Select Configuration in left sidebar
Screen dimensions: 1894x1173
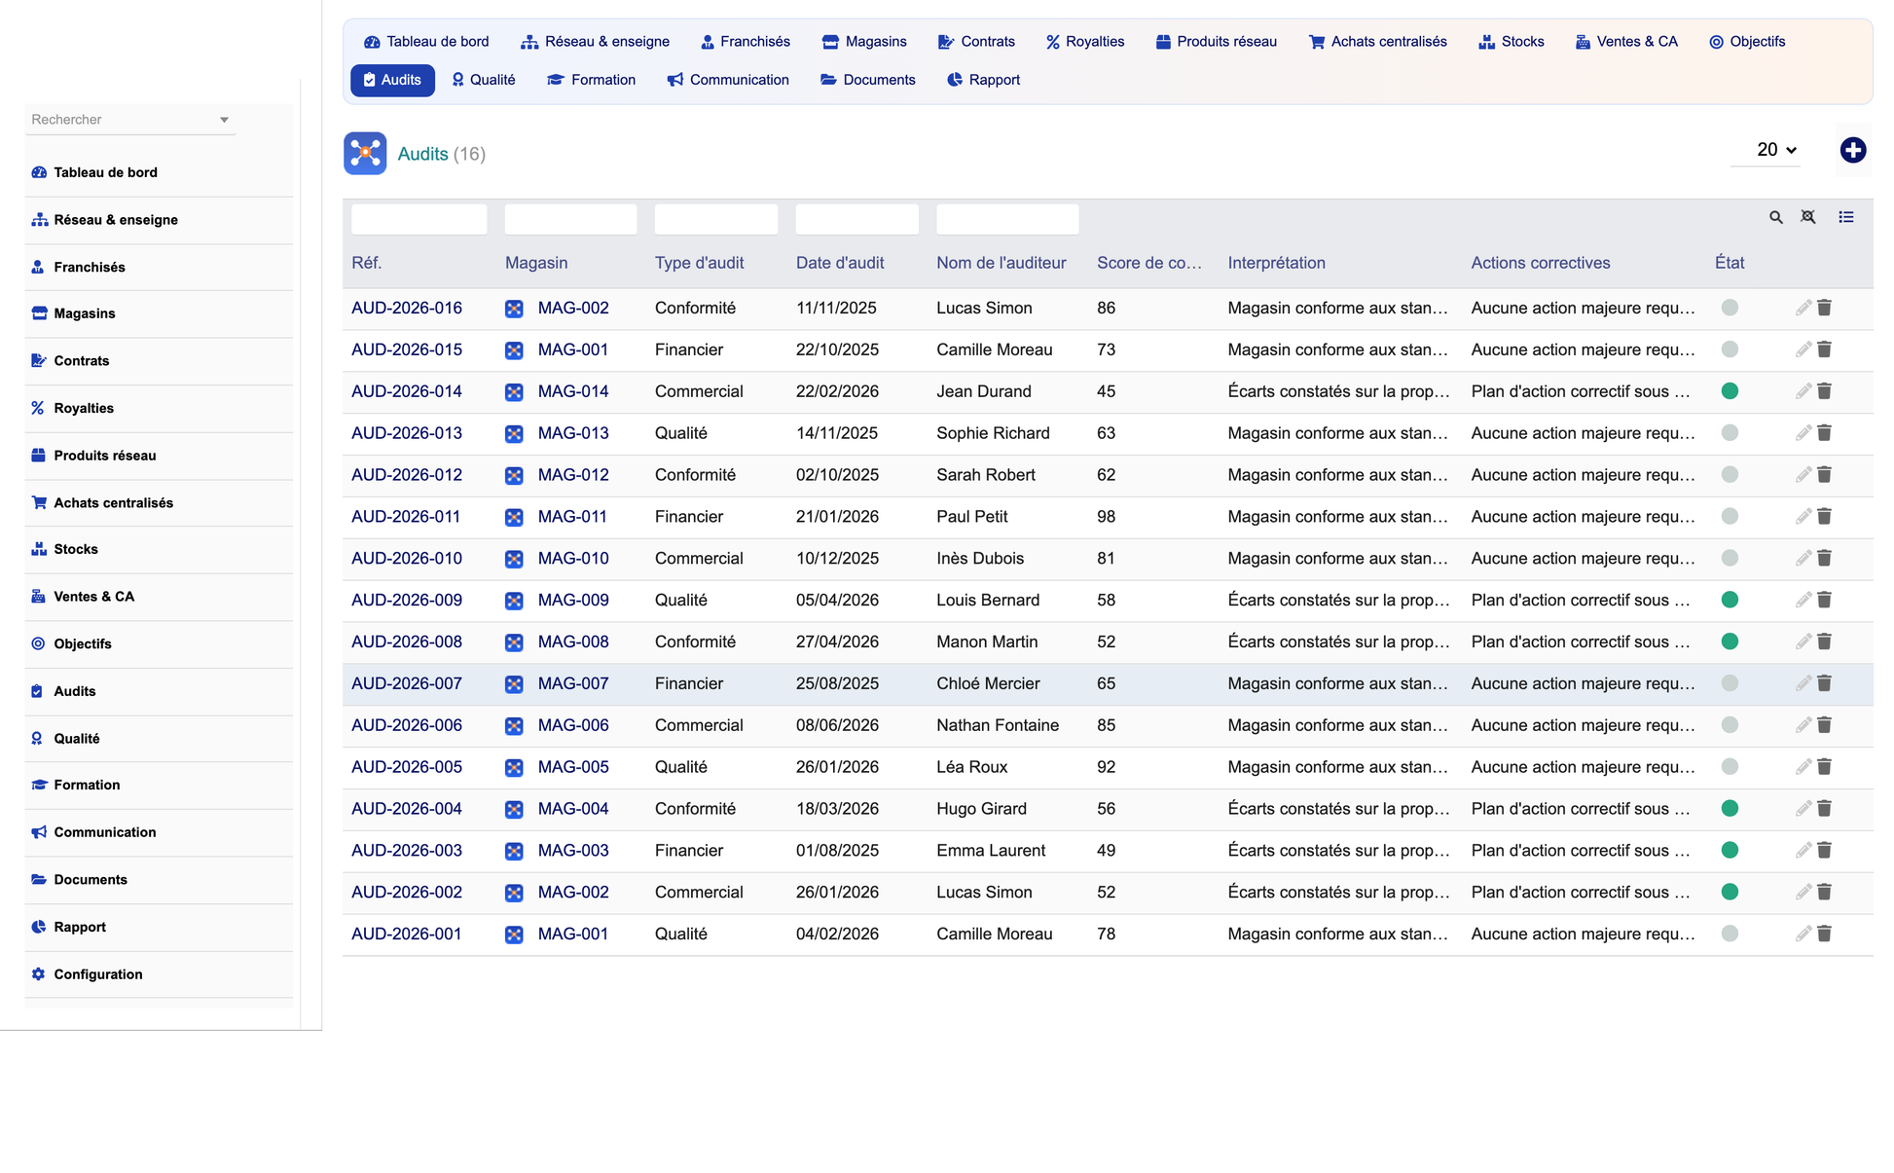[159, 974]
